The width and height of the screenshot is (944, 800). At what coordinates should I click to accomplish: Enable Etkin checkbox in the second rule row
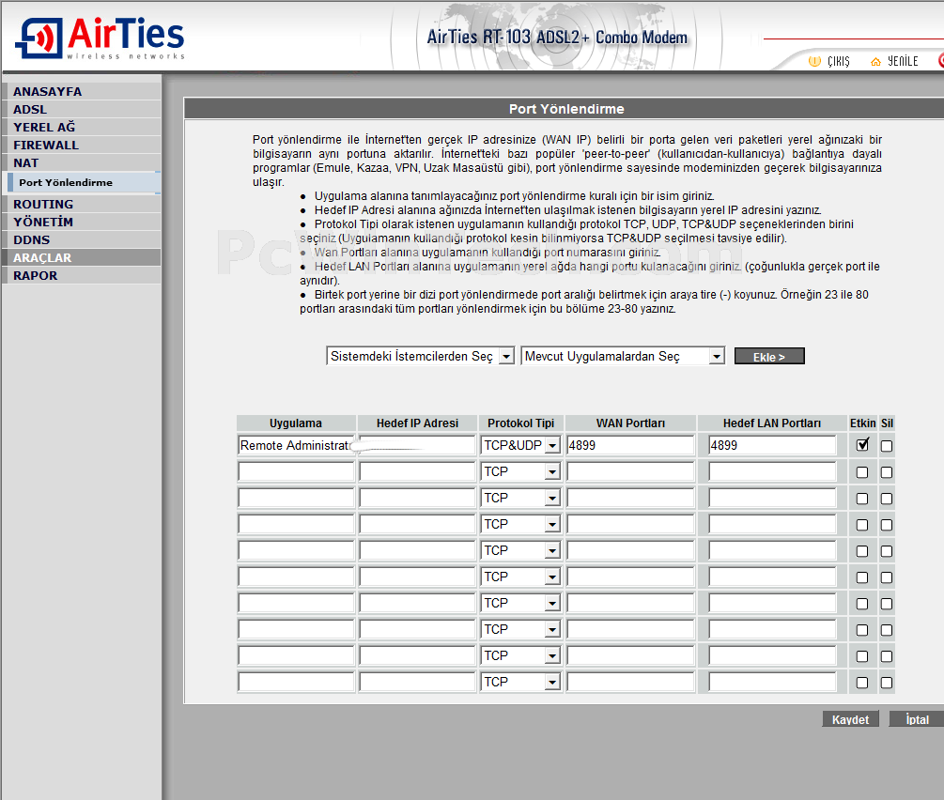click(x=862, y=472)
